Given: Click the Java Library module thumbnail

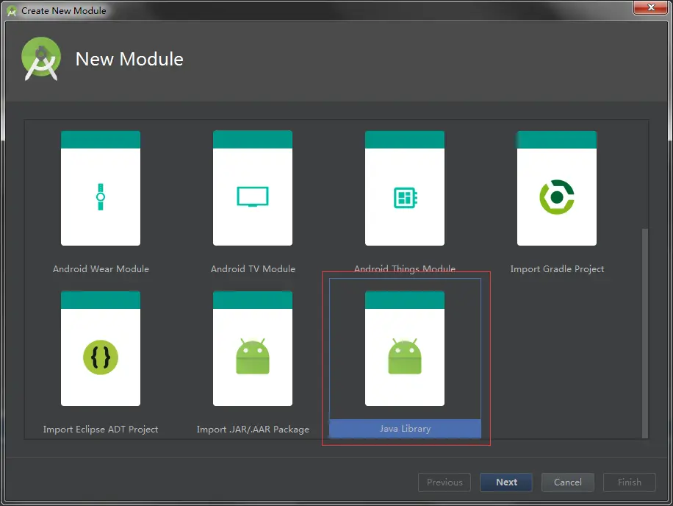Looking at the screenshot, I should click(404, 349).
